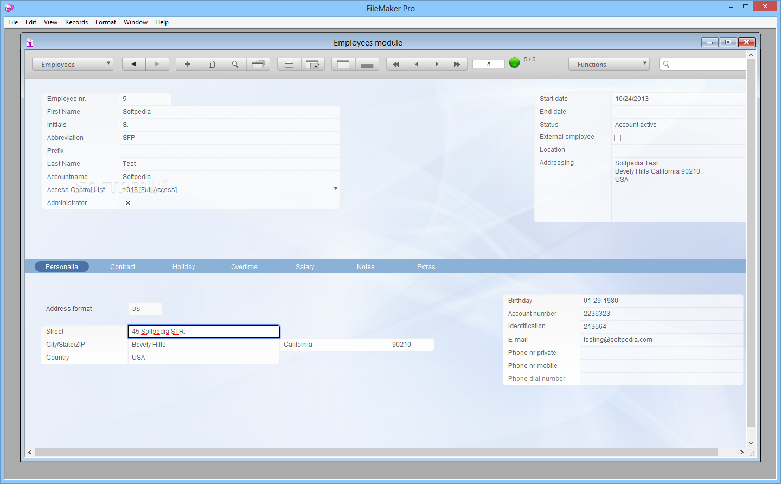Go to last record icon
Viewport: 781px width, 484px height.
457,64
